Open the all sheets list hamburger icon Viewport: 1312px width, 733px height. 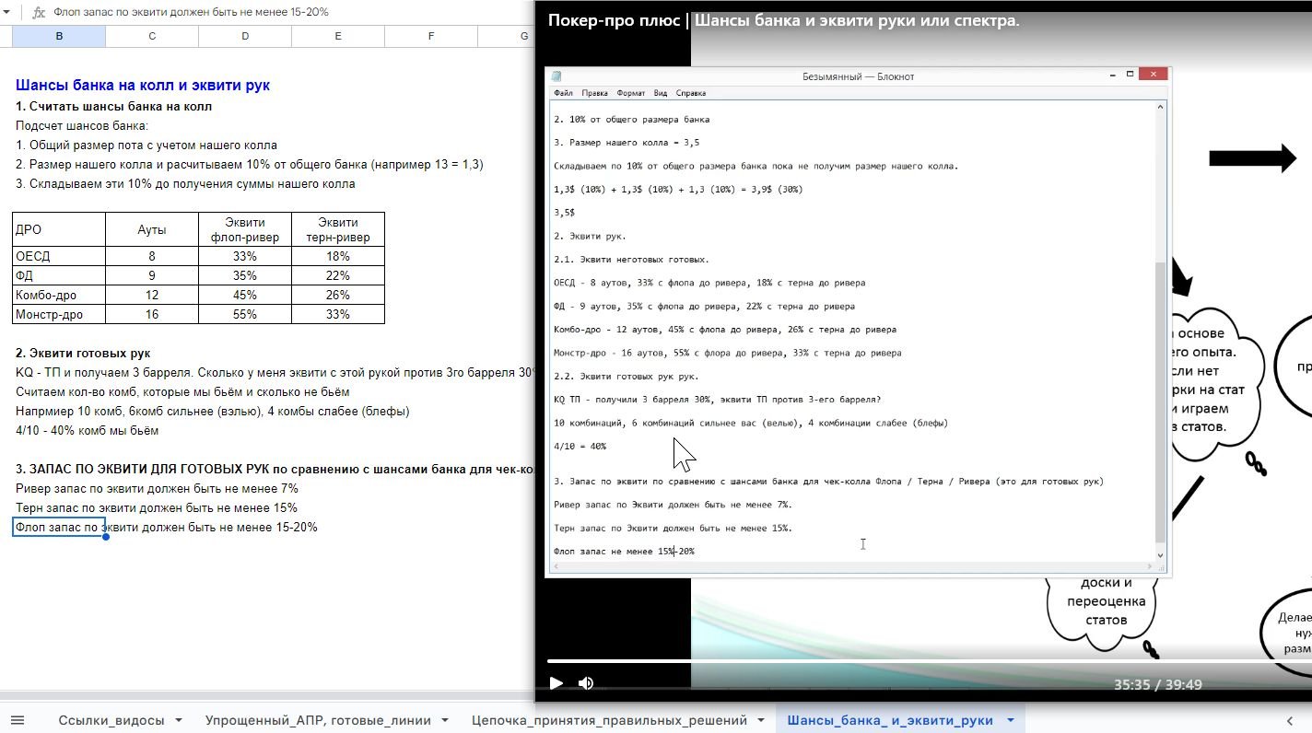[x=18, y=720]
